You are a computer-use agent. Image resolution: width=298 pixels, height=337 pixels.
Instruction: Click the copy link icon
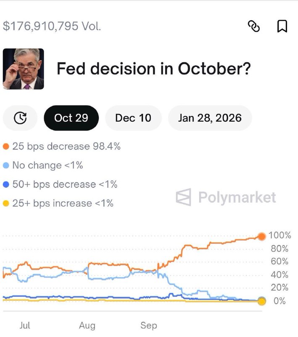255,26
